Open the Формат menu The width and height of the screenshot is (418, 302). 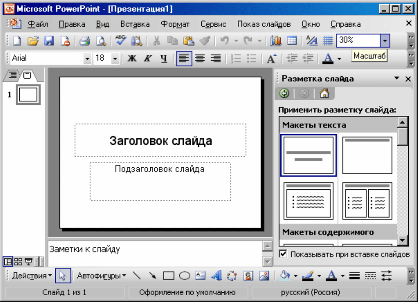(175, 24)
